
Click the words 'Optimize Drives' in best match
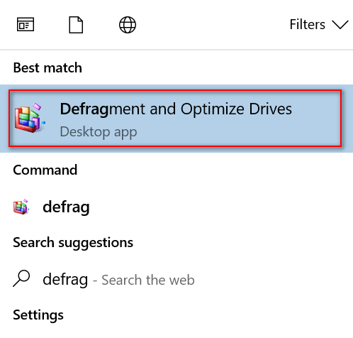tap(236, 109)
